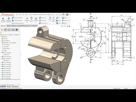Expand the Cut-Extrude1 feature node
The height and width of the screenshot is (102, 136).
(1, 71)
